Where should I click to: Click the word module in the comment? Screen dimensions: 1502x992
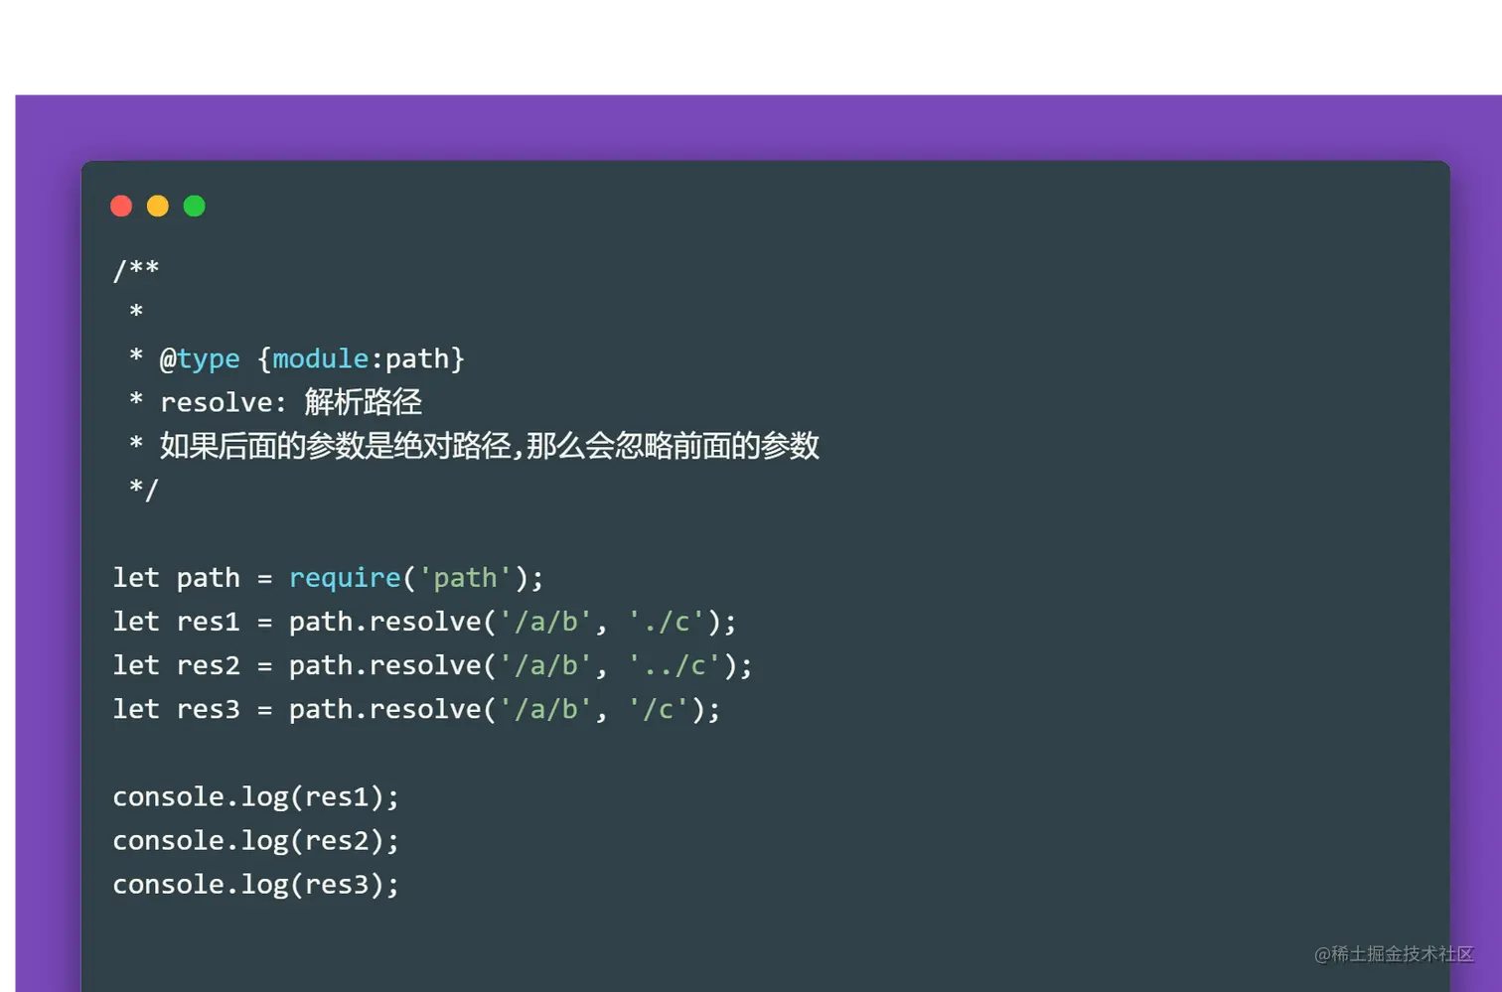pyautogui.click(x=320, y=358)
